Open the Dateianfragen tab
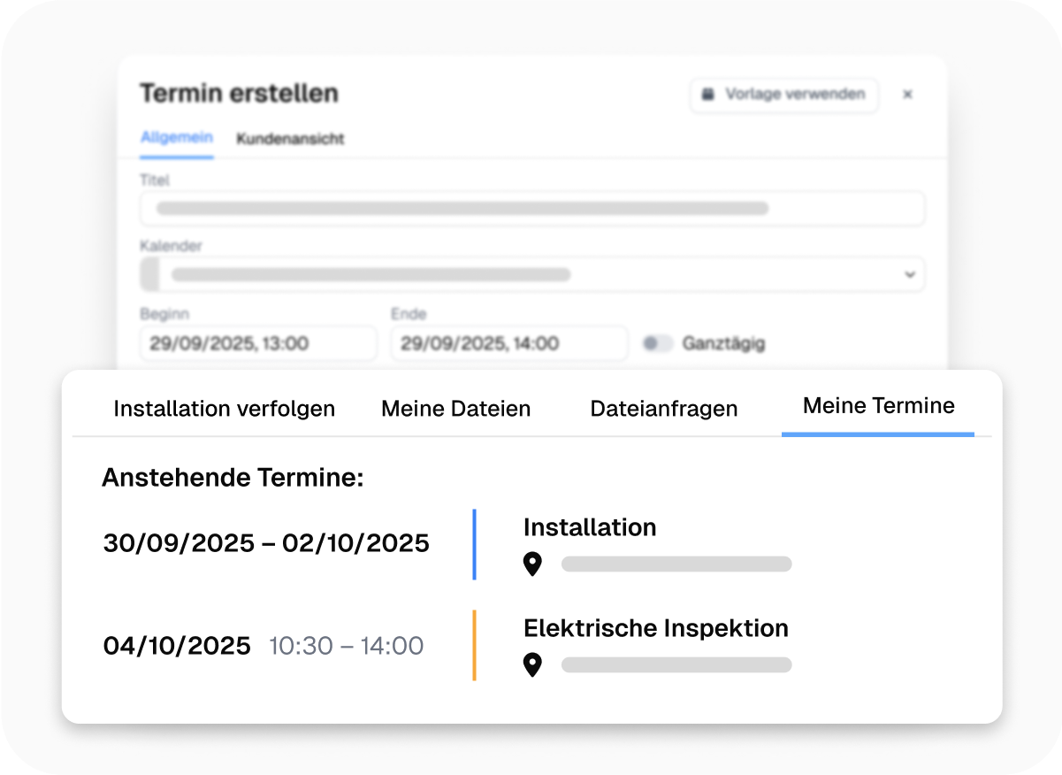 click(x=664, y=409)
